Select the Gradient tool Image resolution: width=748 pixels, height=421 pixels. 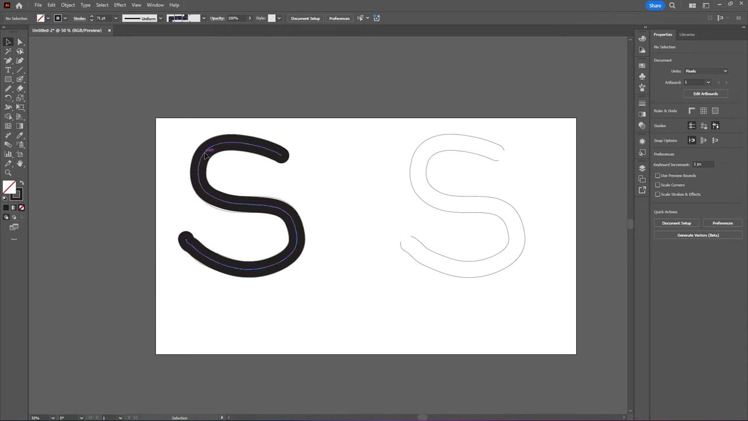pyautogui.click(x=20, y=126)
